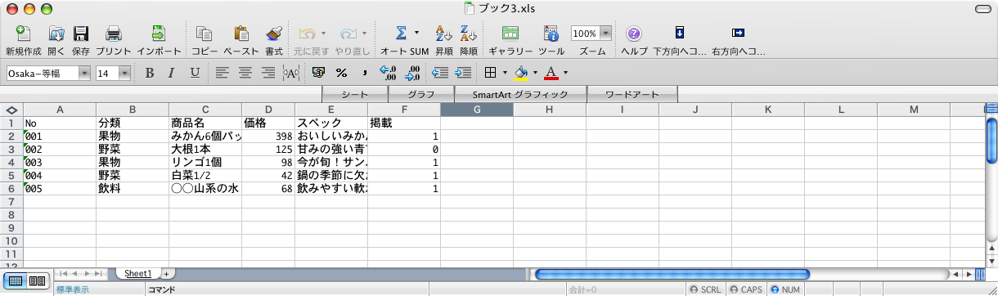Screen dimensions: 998x296
Task: Open a file using the 開く icon
Action: (56, 34)
